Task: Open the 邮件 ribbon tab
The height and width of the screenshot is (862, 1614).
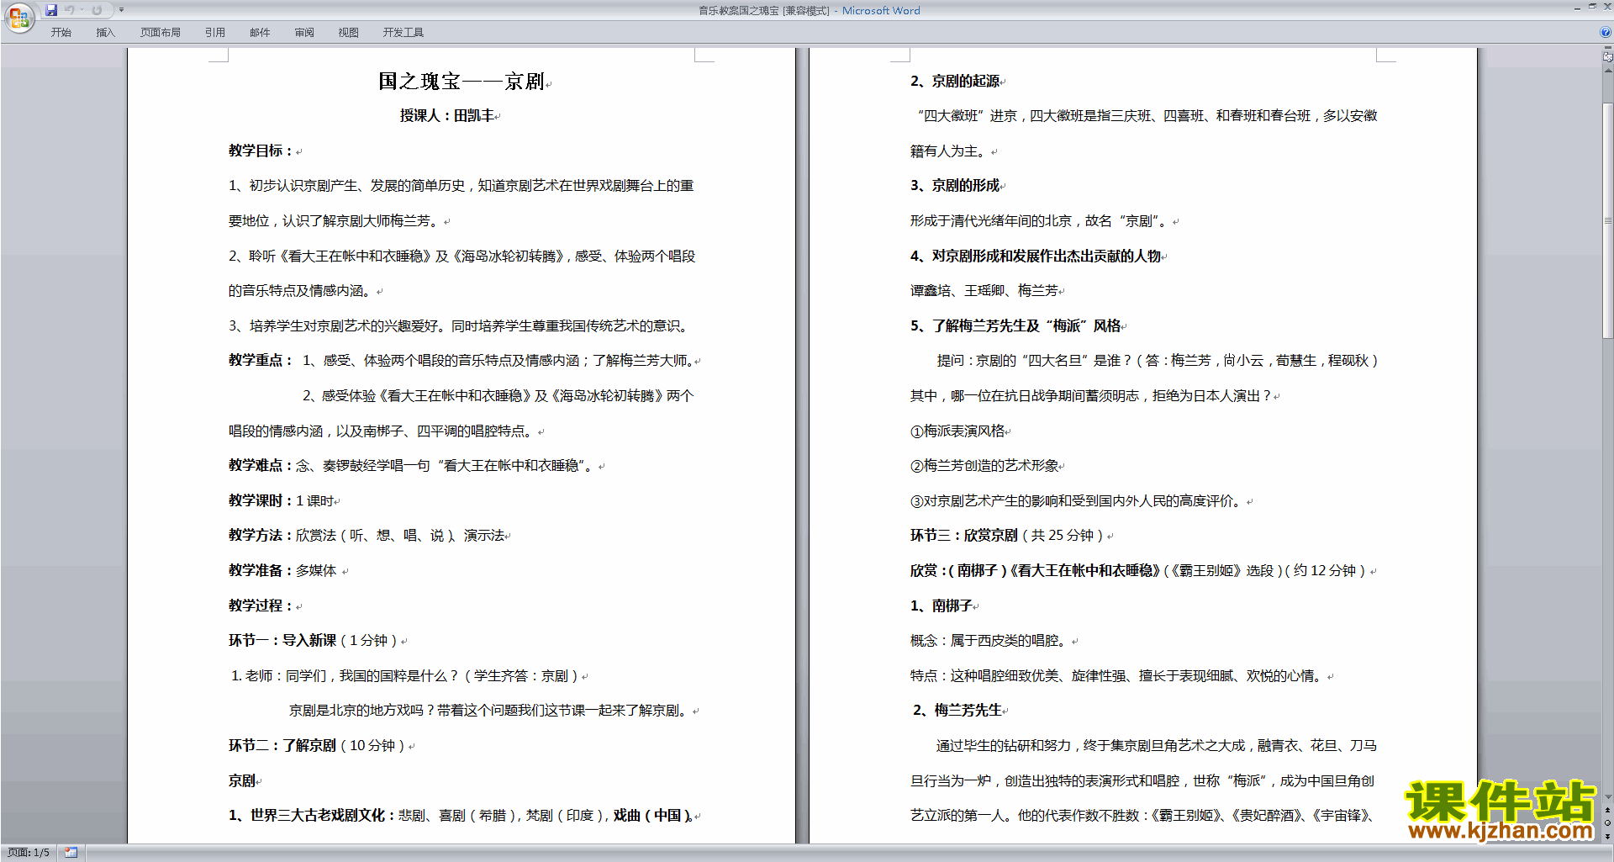Action: point(260,32)
